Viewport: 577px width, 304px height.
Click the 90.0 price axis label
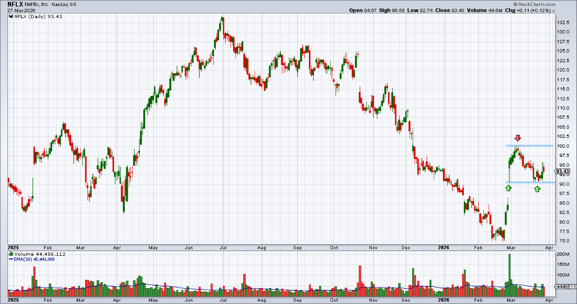(x=564, y=184)
